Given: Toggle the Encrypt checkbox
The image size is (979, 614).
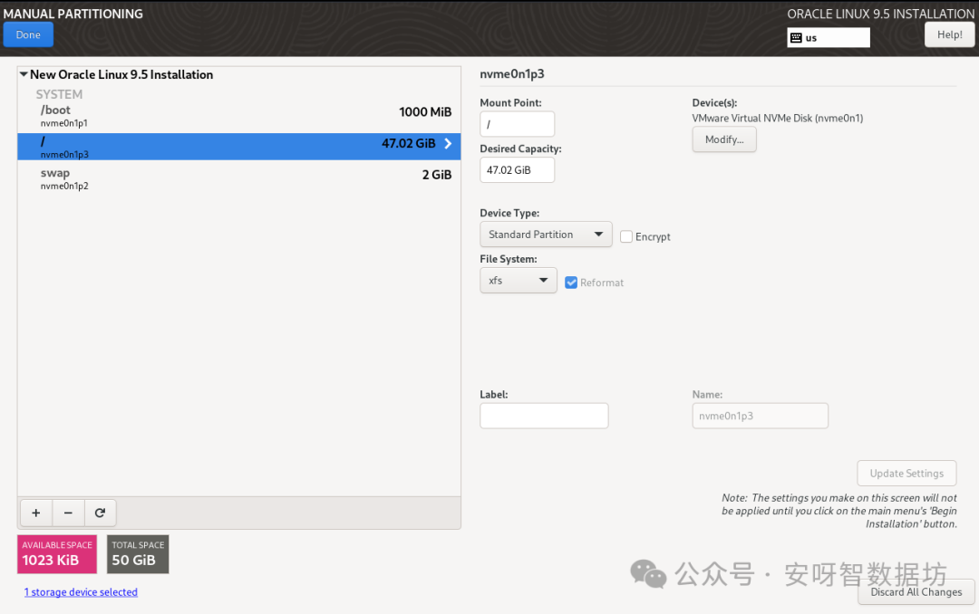Looking at the screenshot, I should (626, 236).
